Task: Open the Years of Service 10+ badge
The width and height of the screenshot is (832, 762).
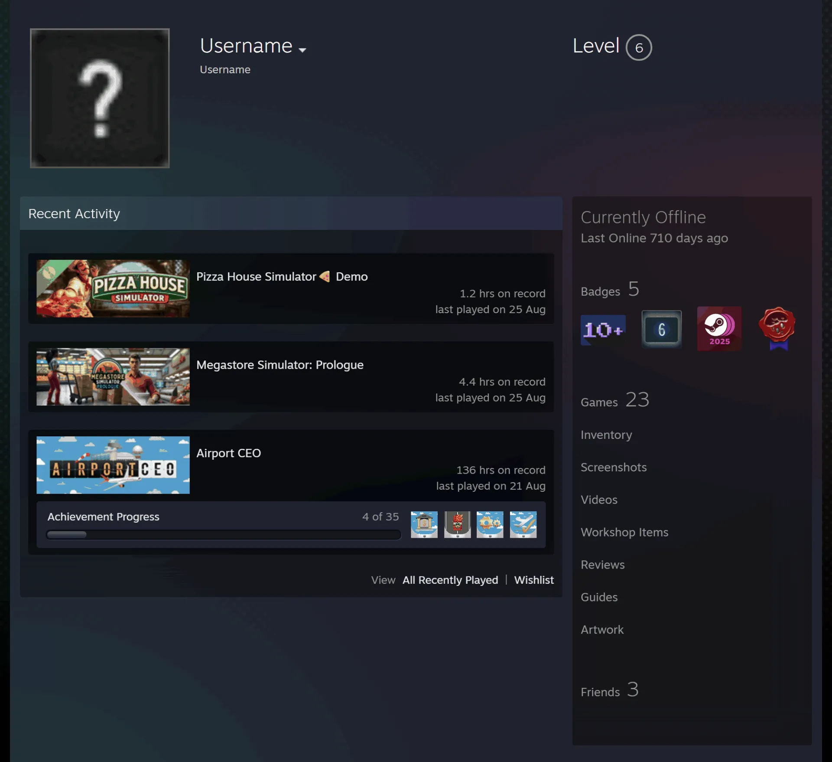Action: [x=603, y=330]
